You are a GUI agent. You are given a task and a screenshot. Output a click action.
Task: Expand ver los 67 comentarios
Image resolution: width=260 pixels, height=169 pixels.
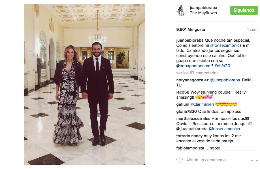pyautogui.click(x=197, y=73)
